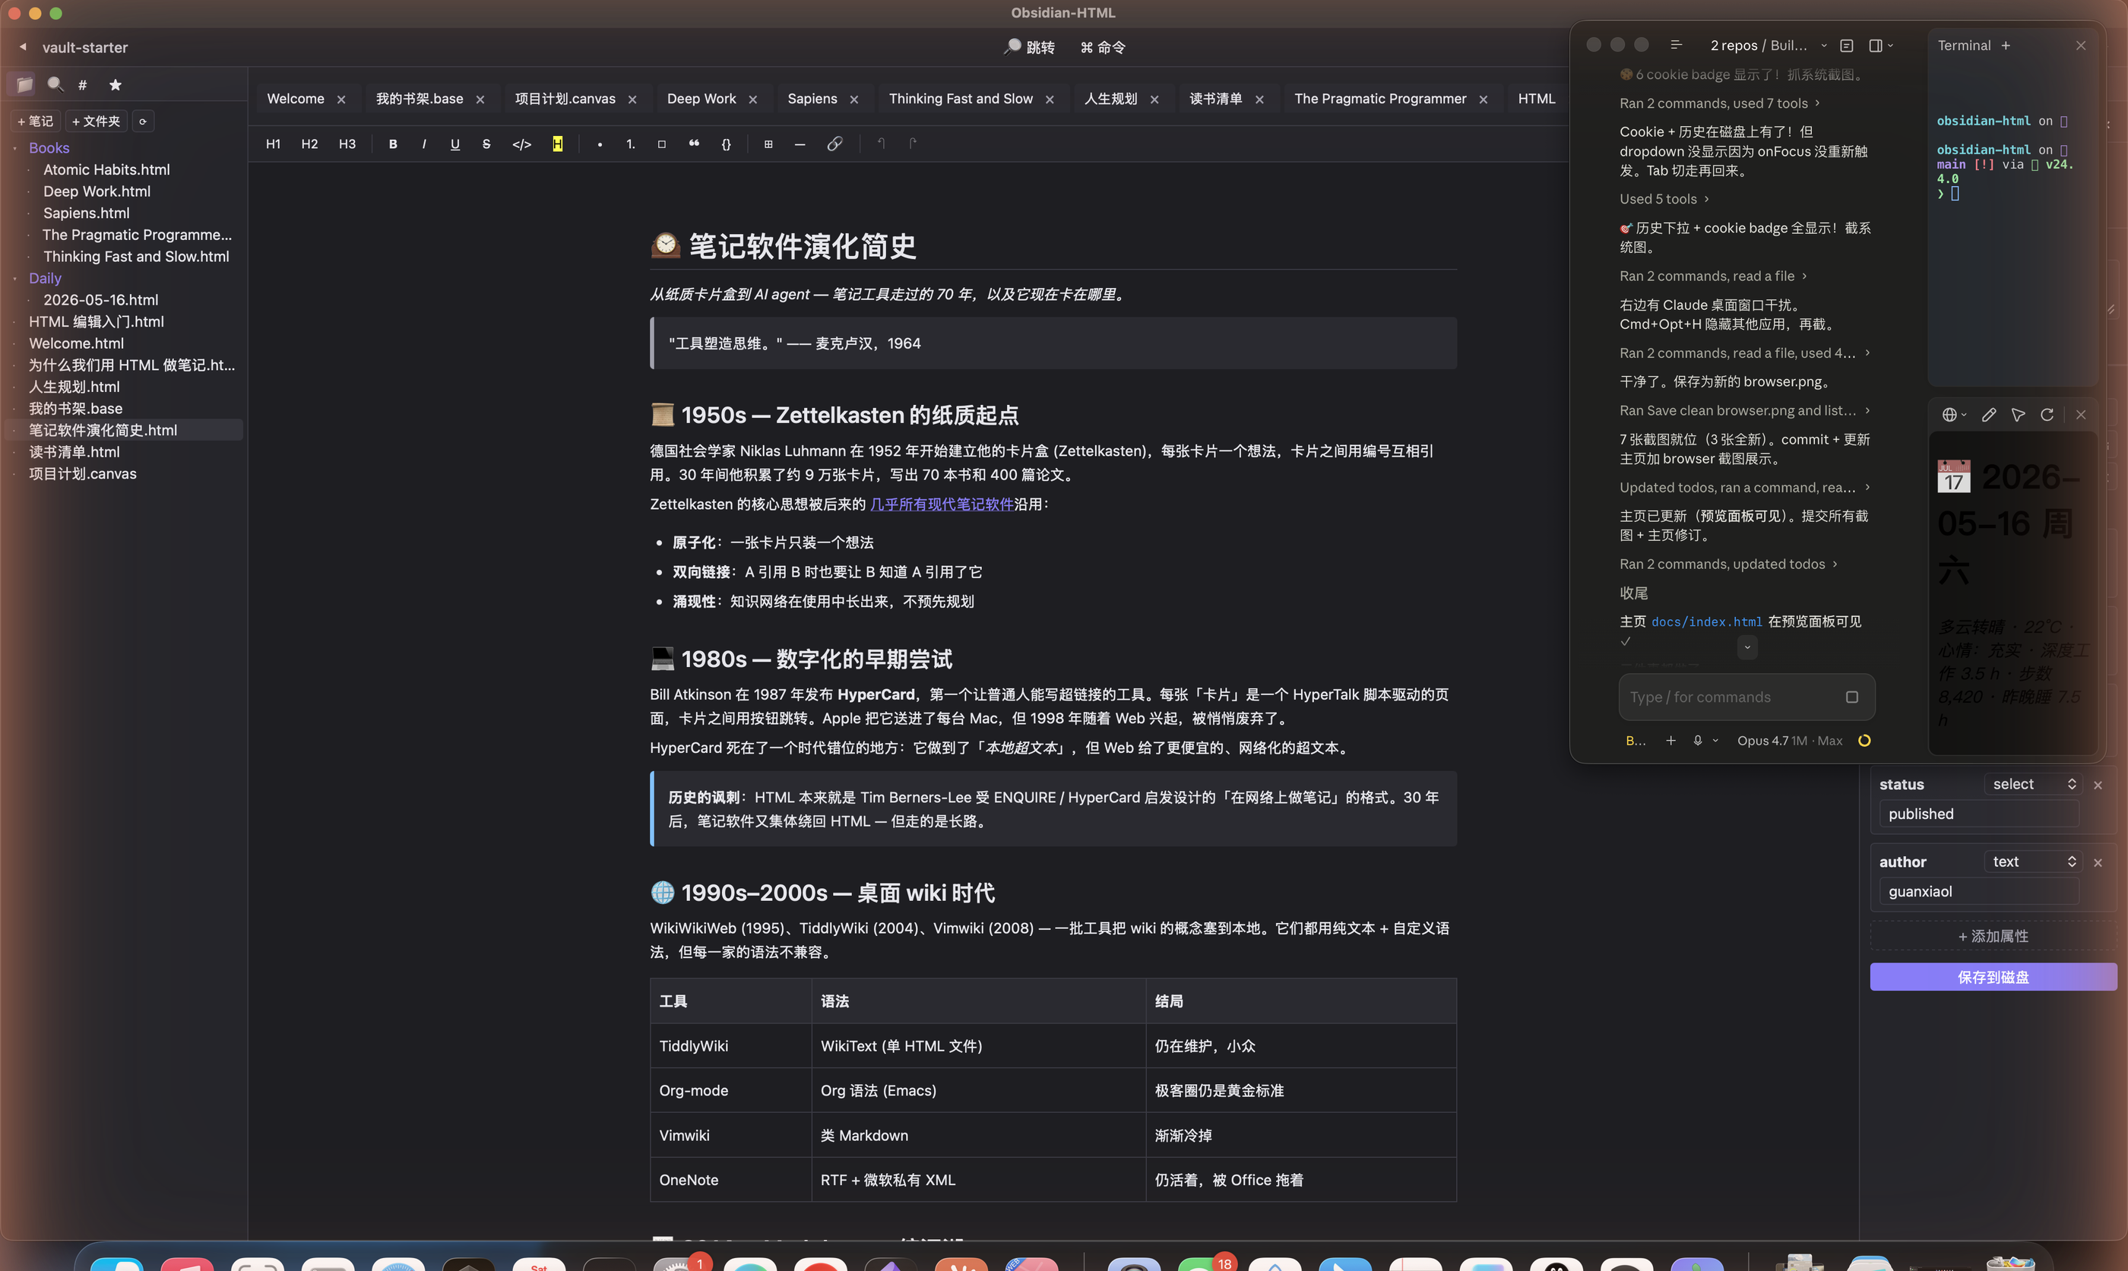Insert table from editor toolbar
Viewport: 2128px width, 1271px height.
pos(768,144)
